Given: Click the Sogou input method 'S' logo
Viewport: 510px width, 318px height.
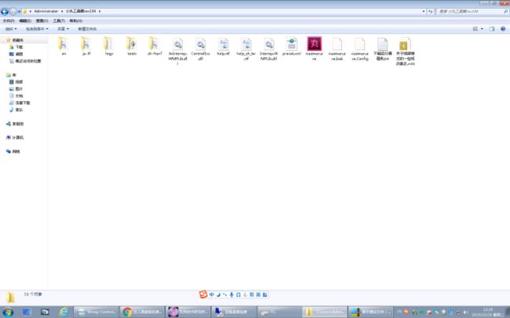Looking at the screenshot, I should (203, 295).
